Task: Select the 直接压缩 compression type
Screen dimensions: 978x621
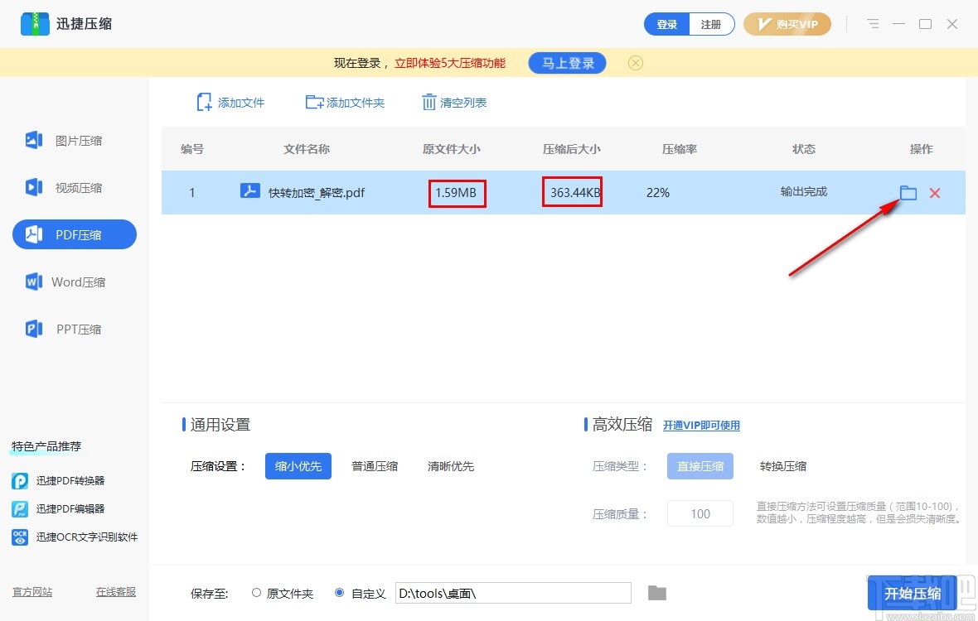Action: click(x=700, y=466)
